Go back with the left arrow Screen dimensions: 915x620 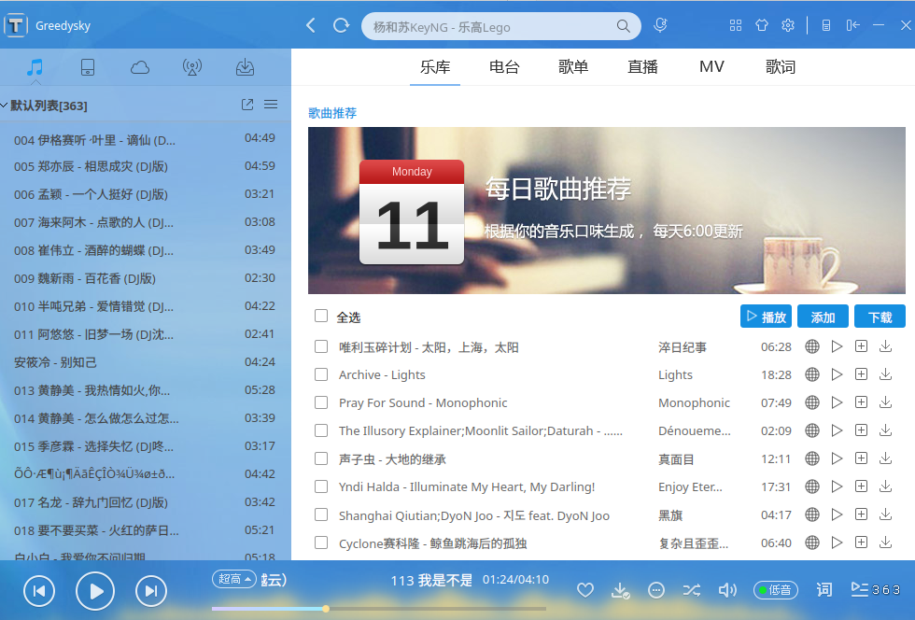pos(311,26)
